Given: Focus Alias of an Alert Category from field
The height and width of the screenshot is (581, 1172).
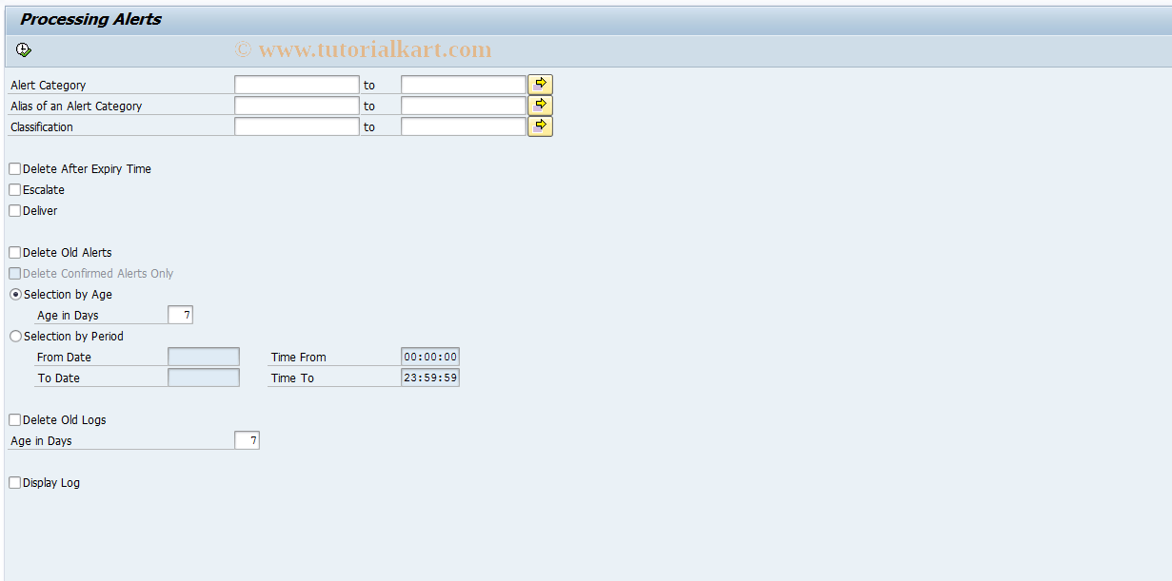Looking at the screenshot, I should pos(297,106).
